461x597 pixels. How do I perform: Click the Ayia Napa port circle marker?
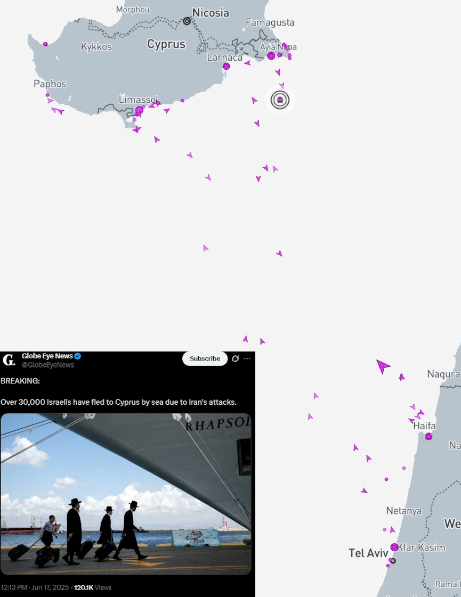(x=271, y=56)
